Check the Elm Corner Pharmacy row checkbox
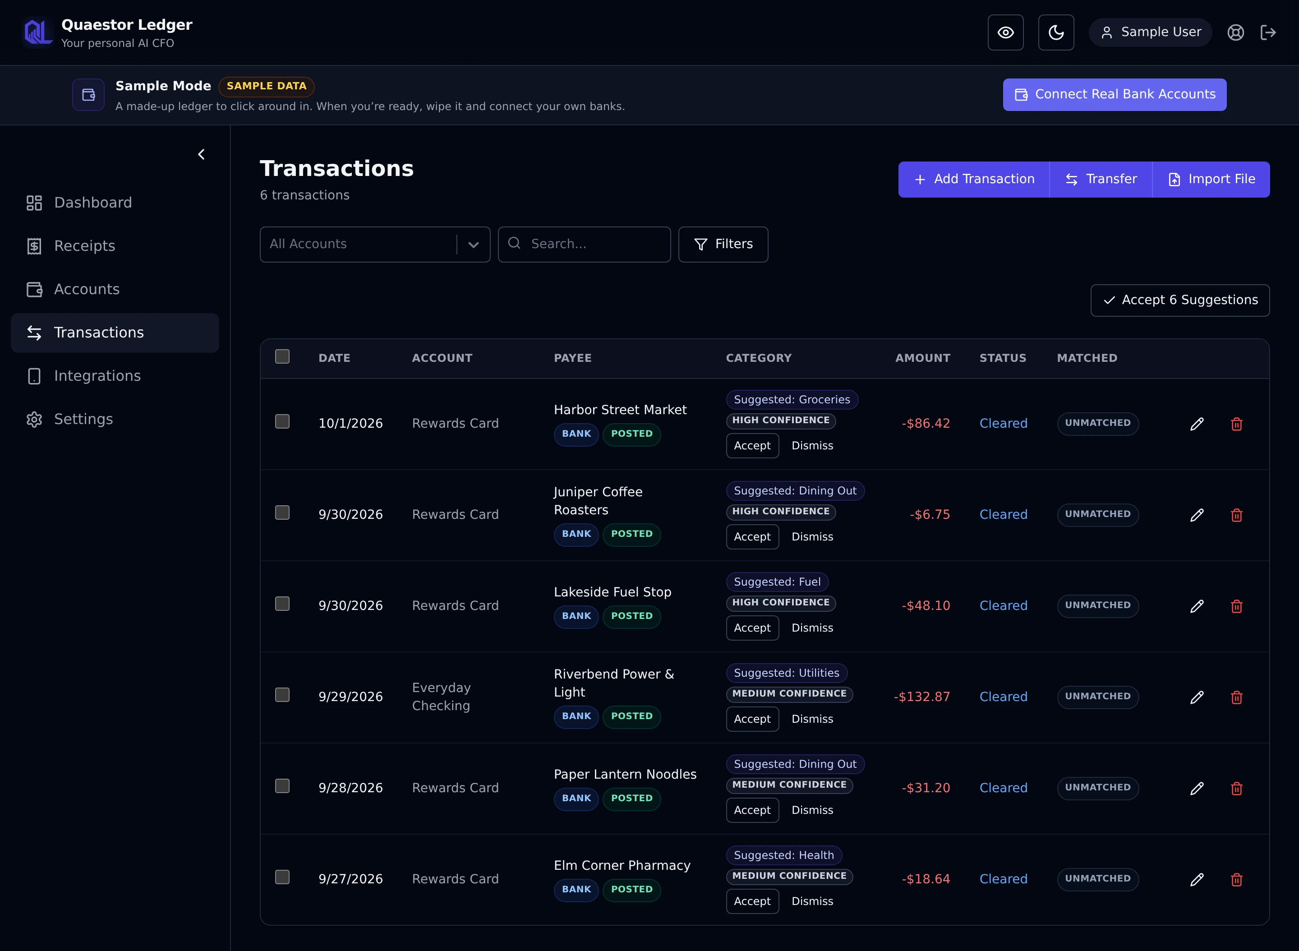Viewport: 1299px width, 951px height. click(282, 877)
